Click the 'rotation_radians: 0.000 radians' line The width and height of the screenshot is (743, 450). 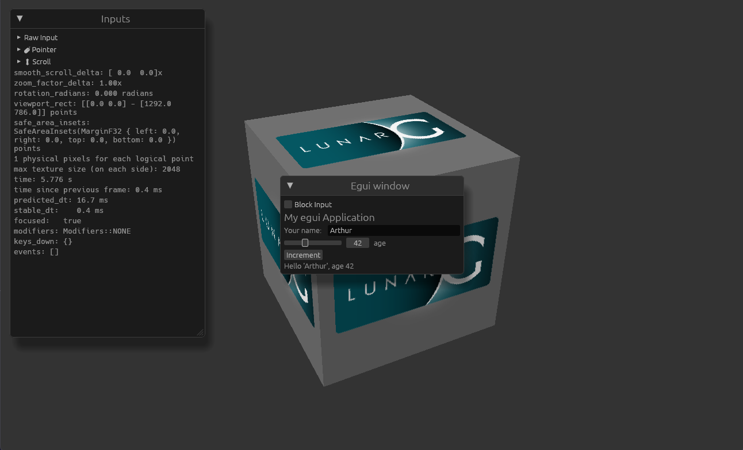click(x=83, y=93)
